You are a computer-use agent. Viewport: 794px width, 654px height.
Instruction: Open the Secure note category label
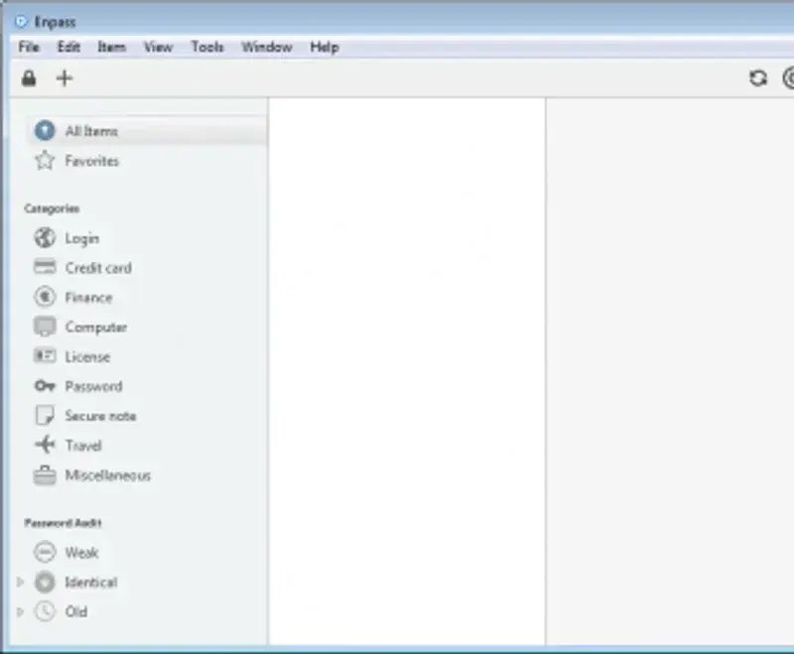point(100,416)
